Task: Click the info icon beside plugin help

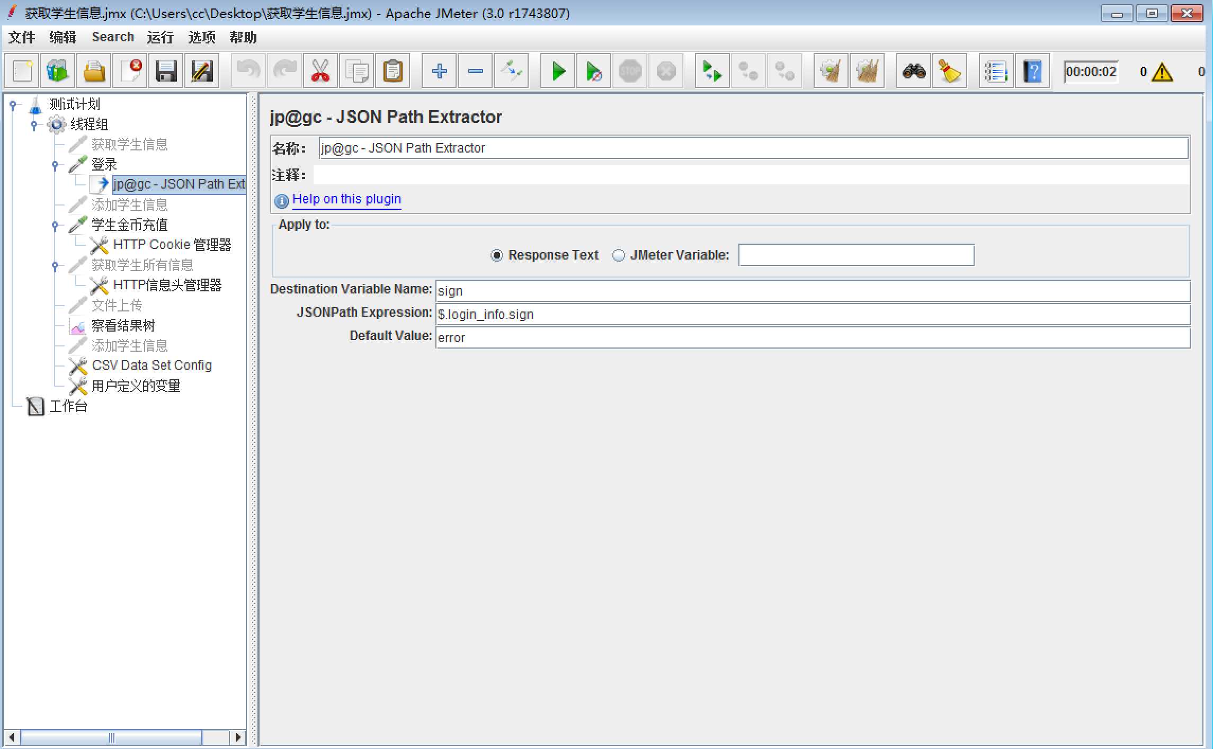Action: point(281,201)
